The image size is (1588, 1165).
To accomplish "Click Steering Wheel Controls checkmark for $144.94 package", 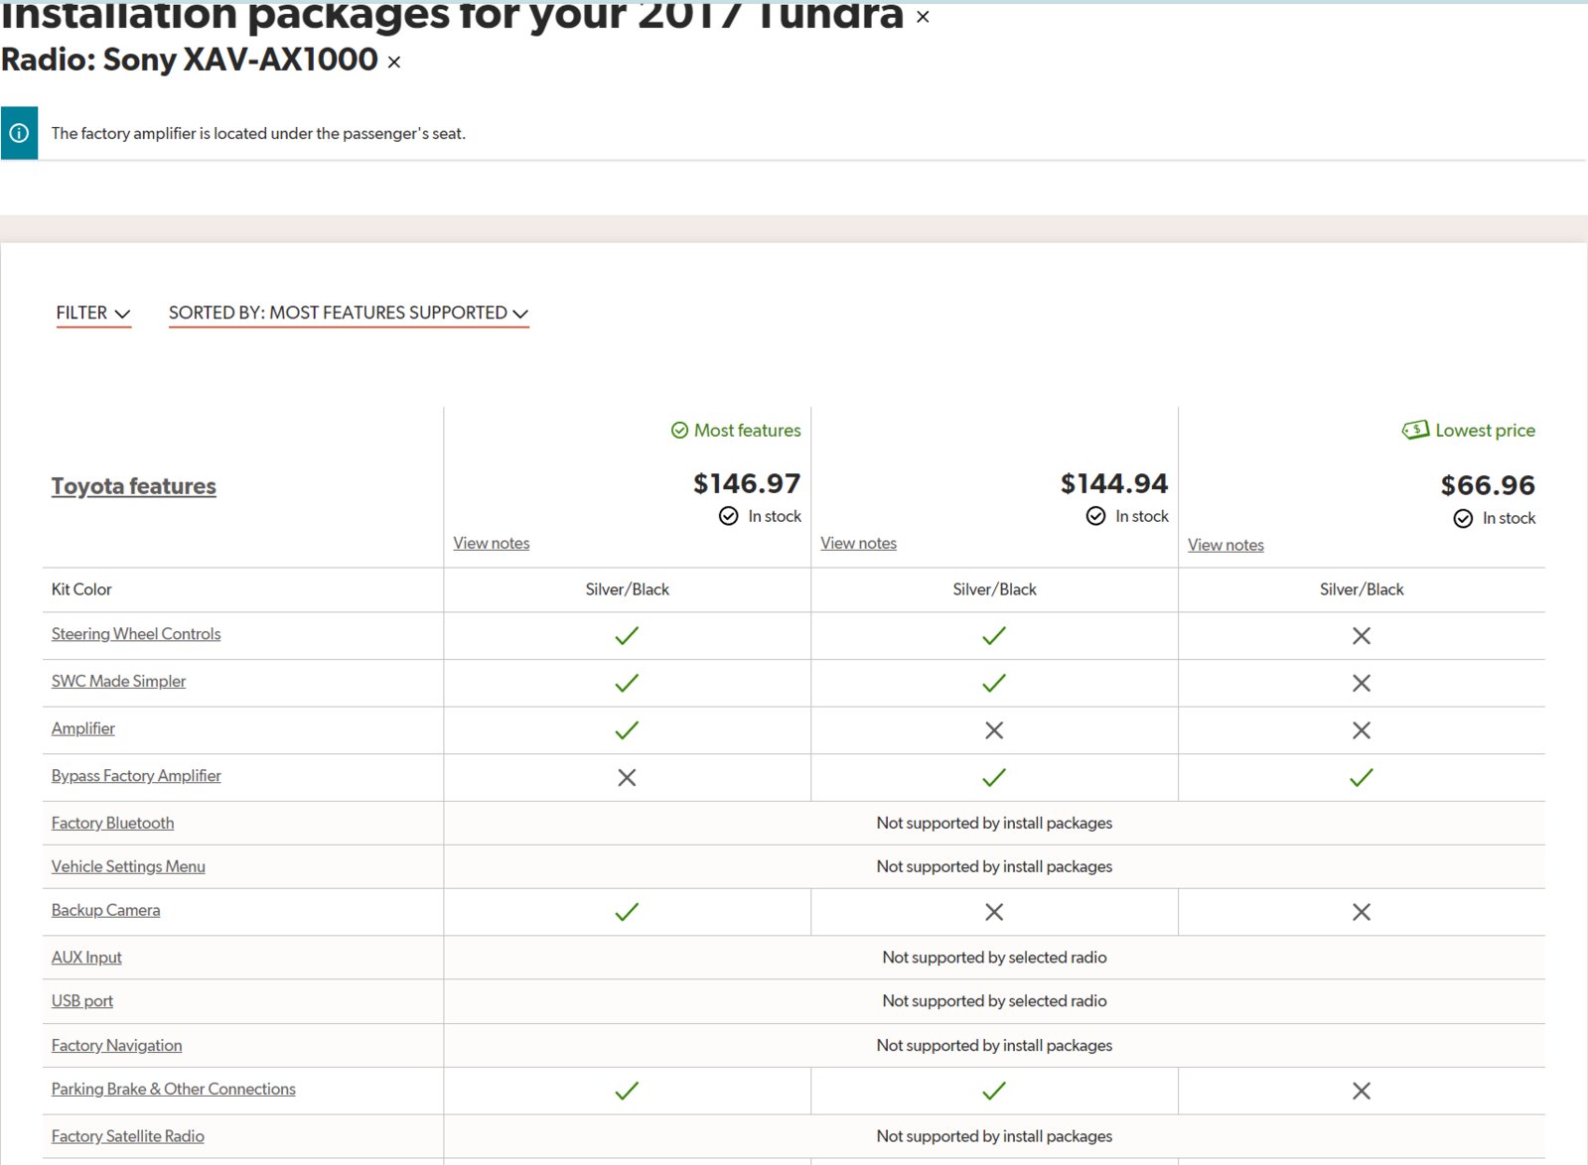I will pos(994,636).
